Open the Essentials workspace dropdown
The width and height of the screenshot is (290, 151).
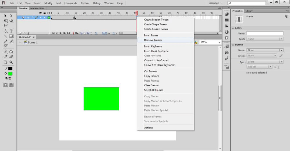pos(215,3)
